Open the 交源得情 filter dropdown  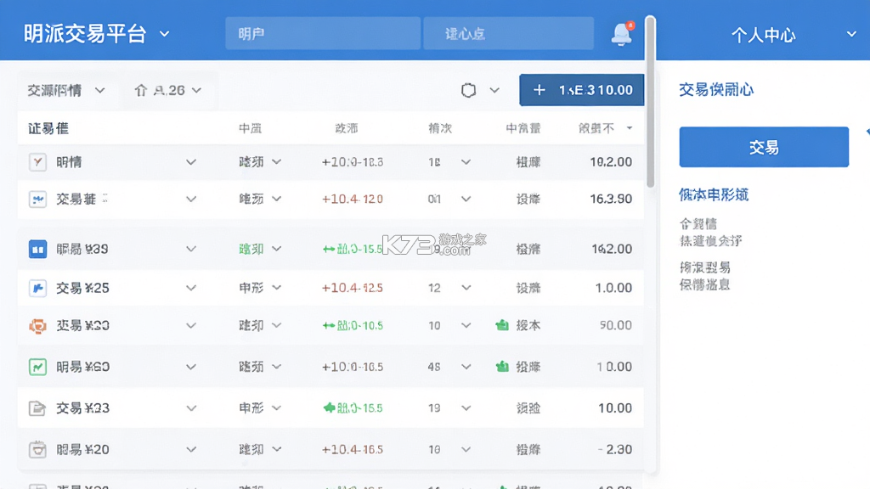pos(100,90)
